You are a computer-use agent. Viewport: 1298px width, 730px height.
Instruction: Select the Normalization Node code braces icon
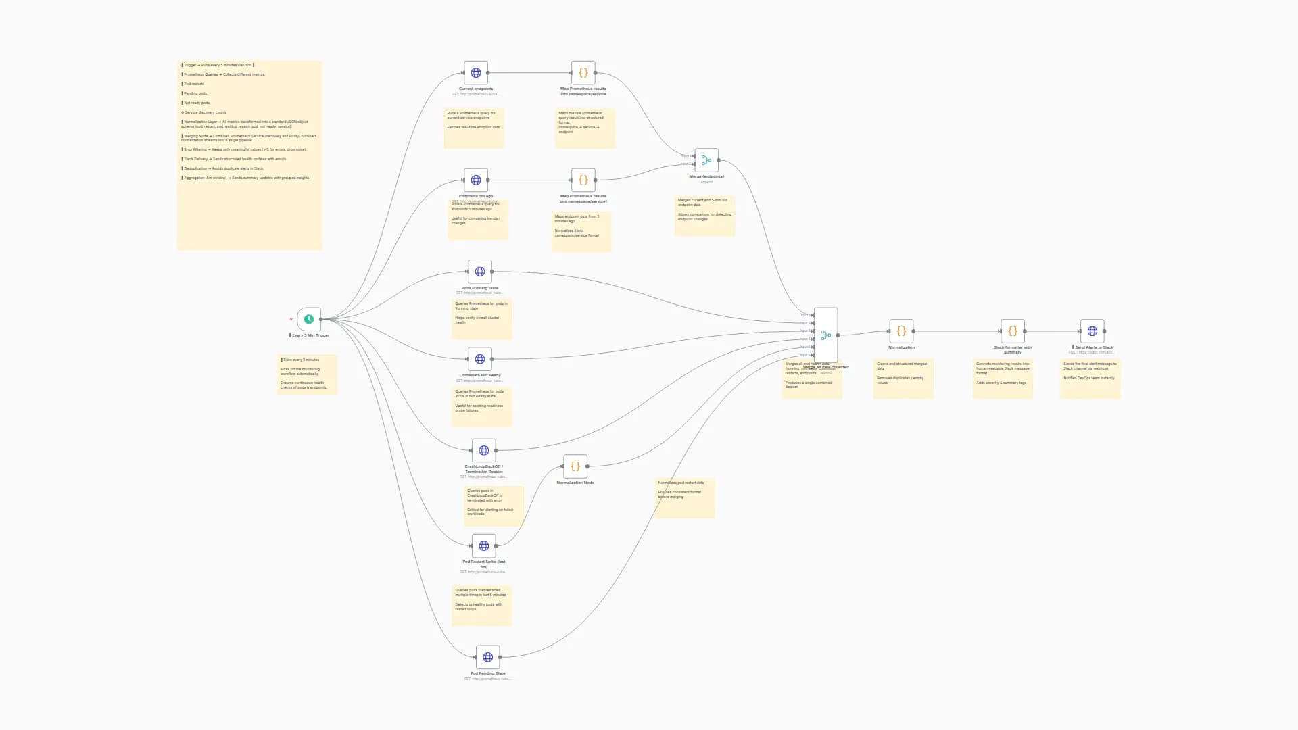point(575,466)
